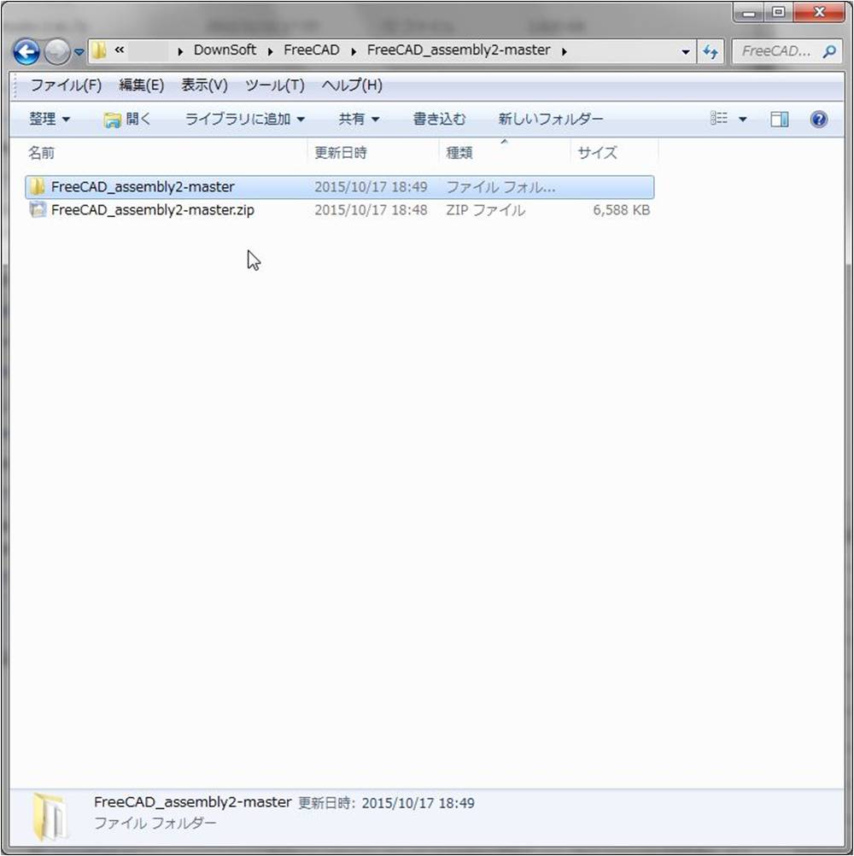Open the 編集(E) menu

coord(141,85)
